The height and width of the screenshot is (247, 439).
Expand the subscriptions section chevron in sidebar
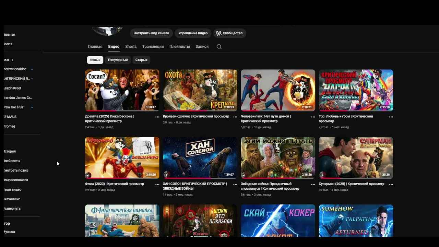tap(12, 60)
